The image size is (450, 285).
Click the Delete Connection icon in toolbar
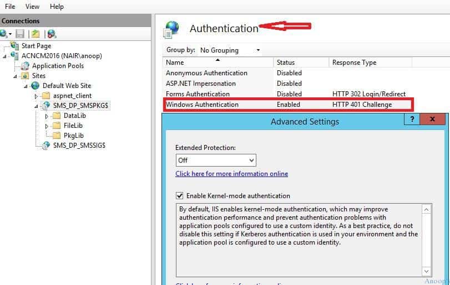tap(52, 34)
